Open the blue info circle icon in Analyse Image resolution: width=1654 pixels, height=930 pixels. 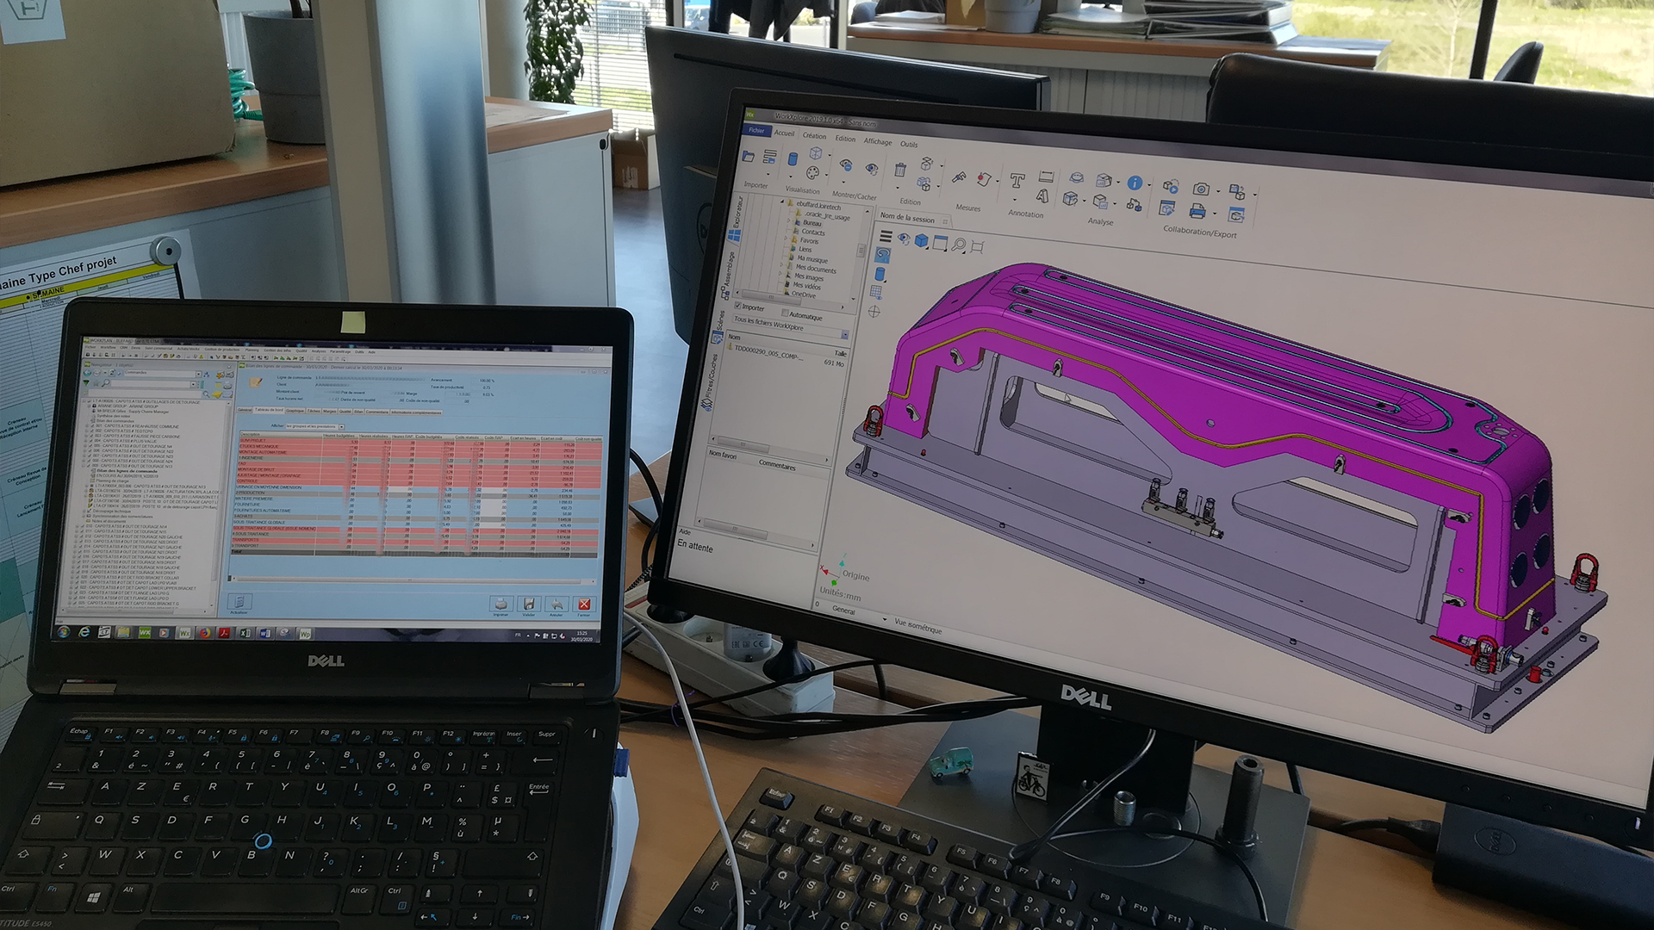pos(1135,183)
